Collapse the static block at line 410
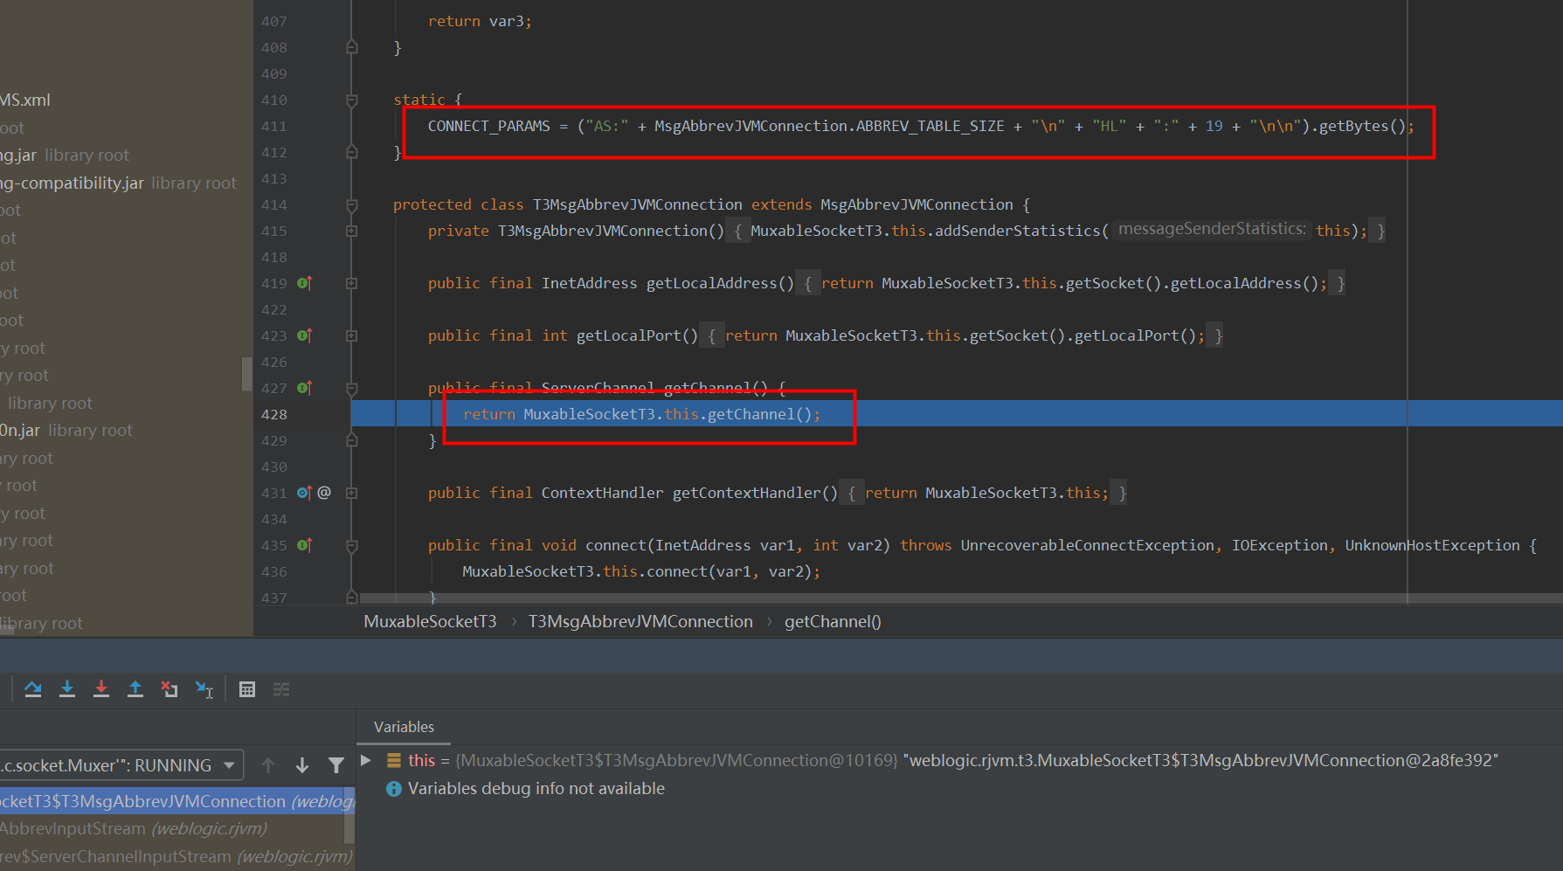 pyautogui.click(x=352, y=100)
